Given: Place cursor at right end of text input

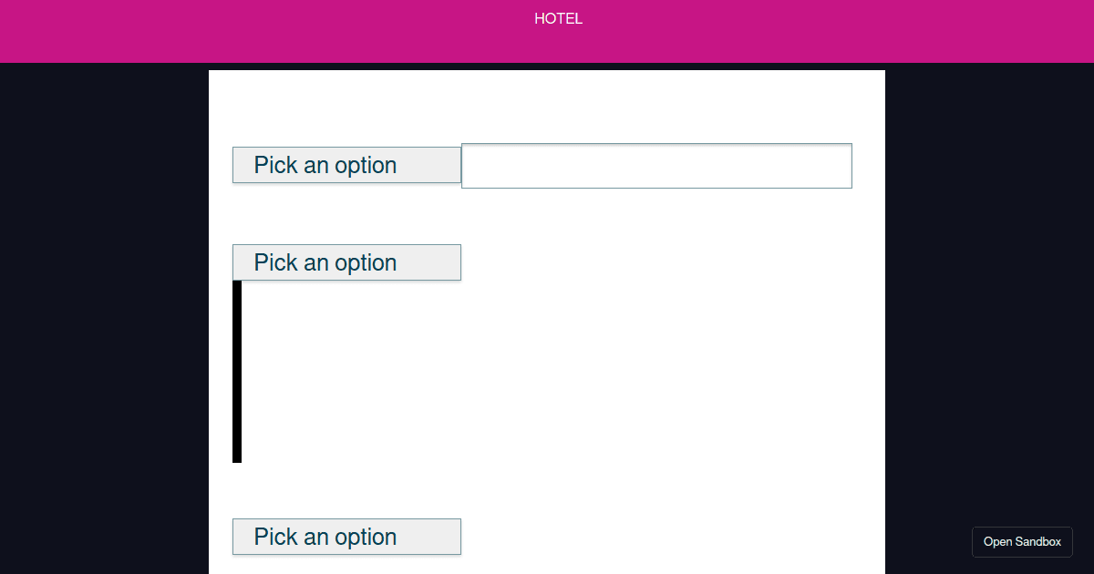Looking at the screenshot, I should point(843,166).
